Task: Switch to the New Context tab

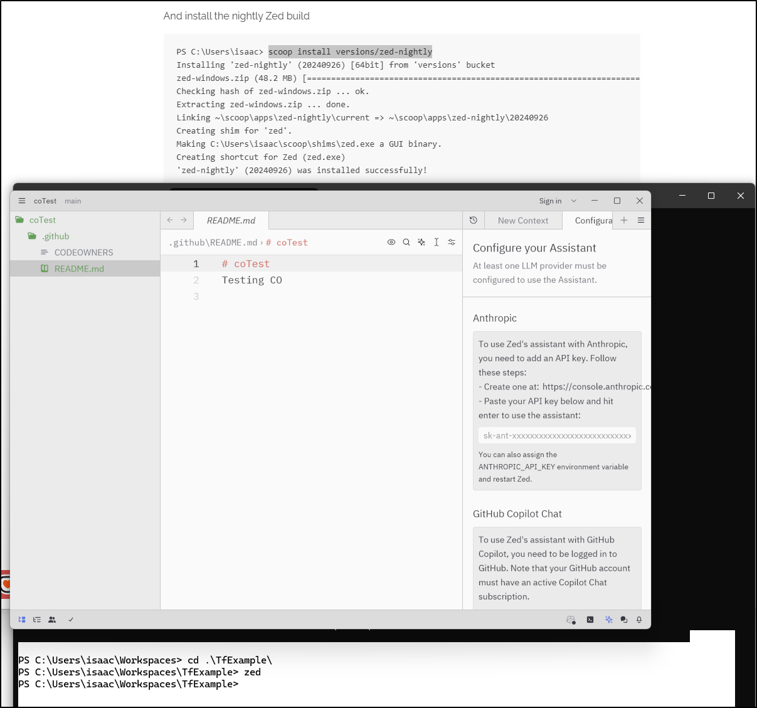Action: click(x=523, y=221)
